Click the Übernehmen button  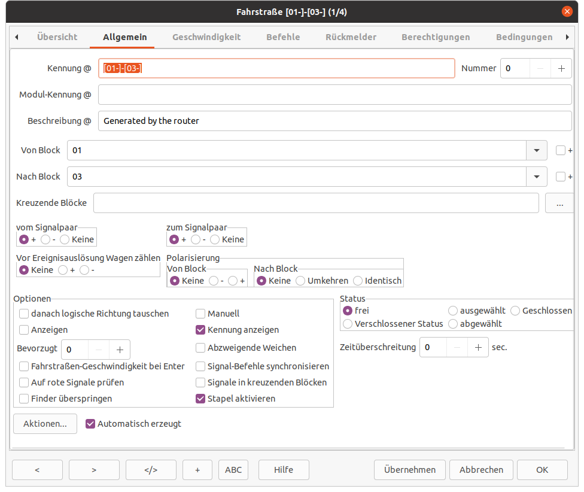pos(409,470)
